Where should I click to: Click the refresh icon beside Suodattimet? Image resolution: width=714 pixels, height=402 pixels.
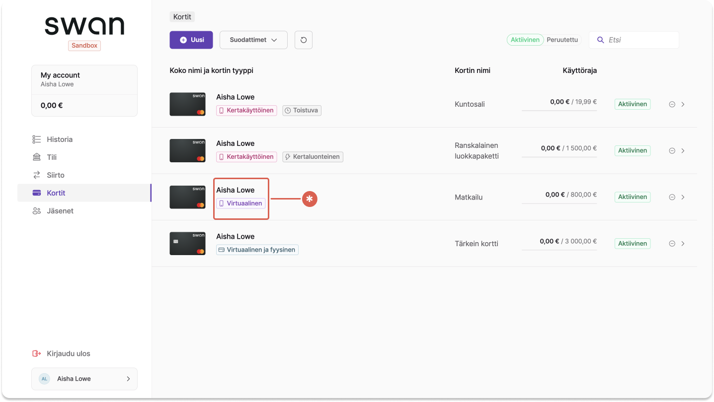click(304, 40)
